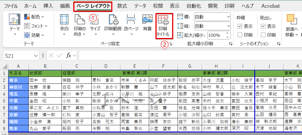The image size is (302, 135).
Task: Toggle 枠線 表示 gridlines view checkbox
Action: [240, 26]
